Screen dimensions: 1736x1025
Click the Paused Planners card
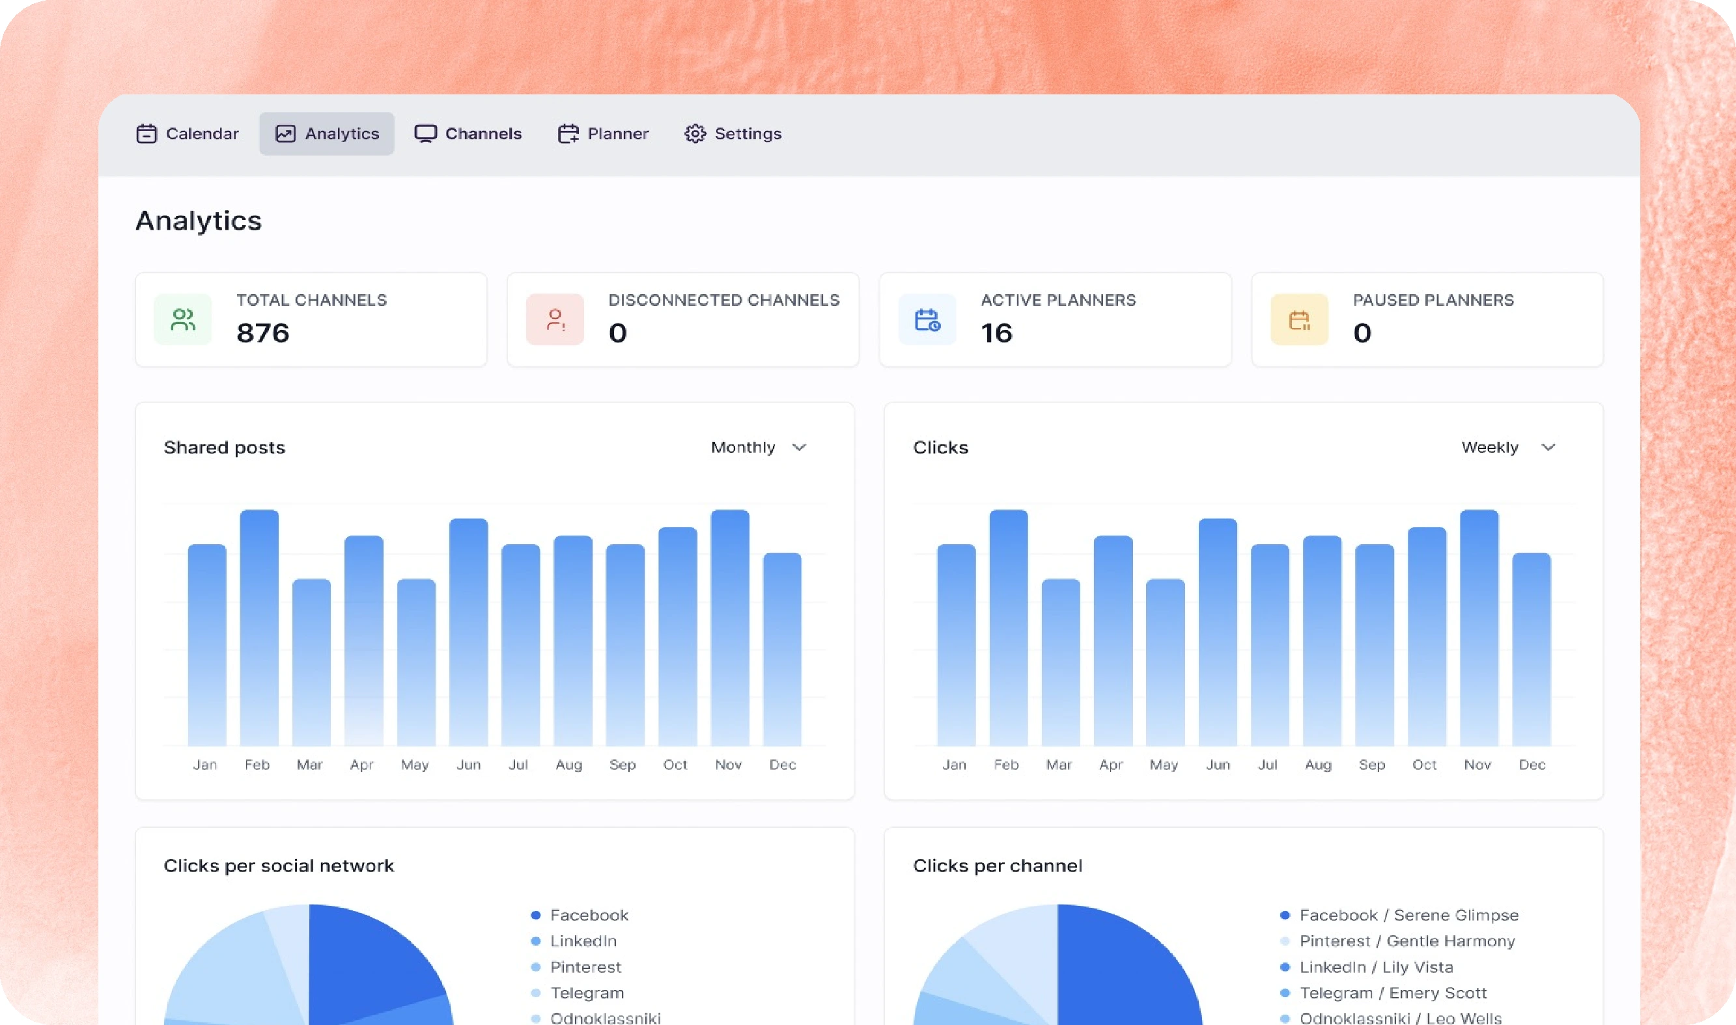click(1427, 319)
